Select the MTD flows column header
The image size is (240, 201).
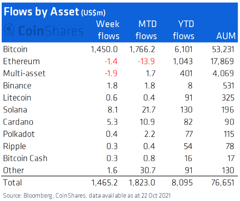[146, 30]
